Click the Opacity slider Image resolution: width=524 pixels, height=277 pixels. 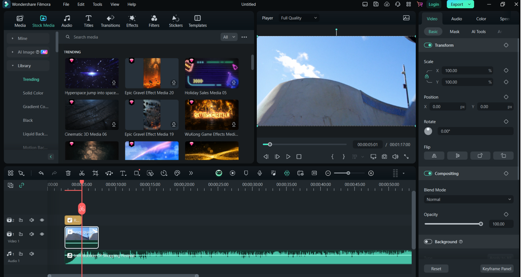click(454, 224)
